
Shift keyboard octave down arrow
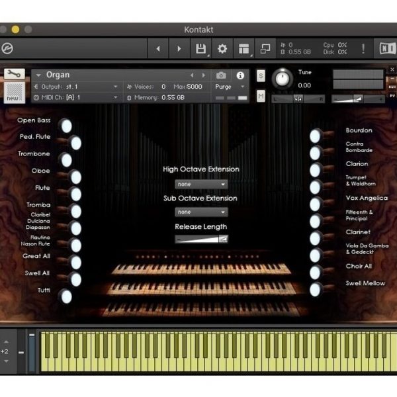click(7, 361)
